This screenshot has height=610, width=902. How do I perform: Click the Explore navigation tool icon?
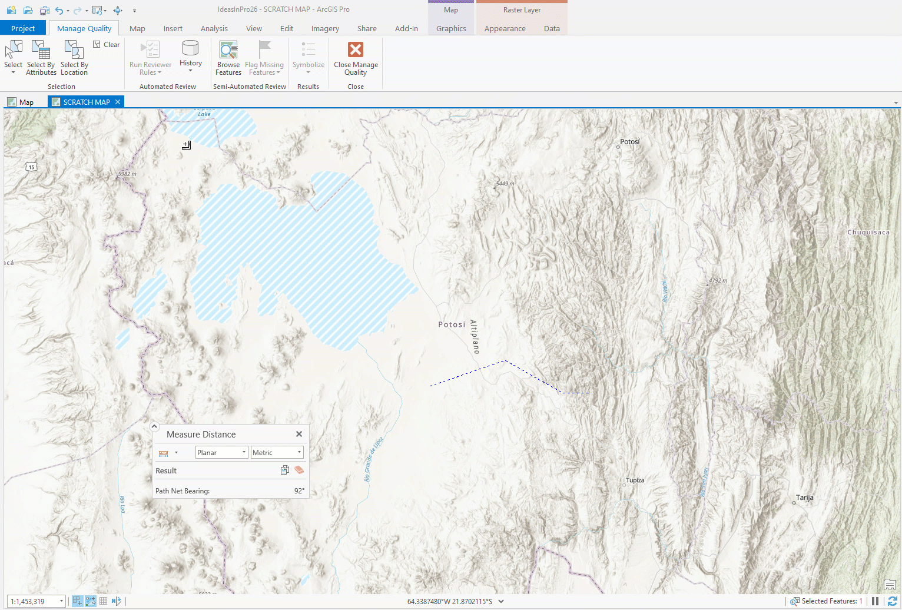(118, 11)
